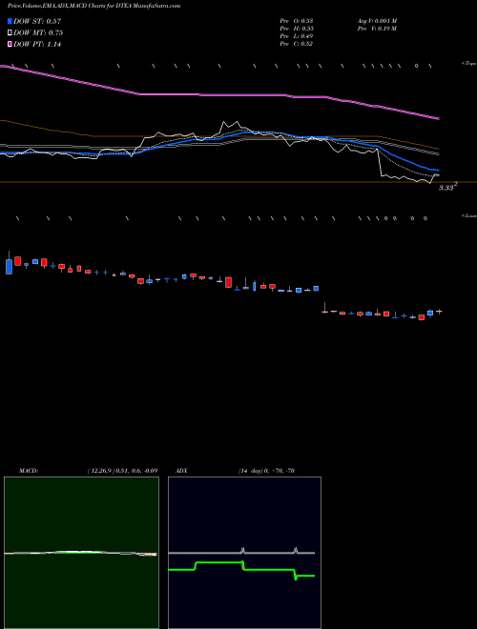
Task: Click the 'Pre H: 0.55' high value
Action: point(297,29)
